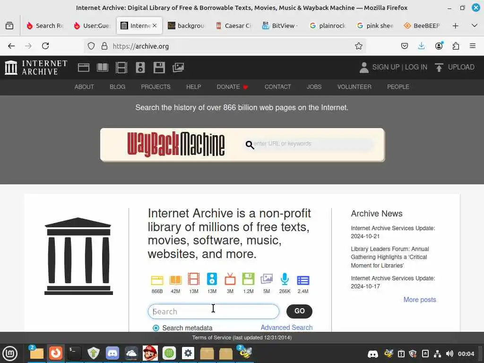
Task: Focus the archive Search text field
Action: [x=213, y=311]
